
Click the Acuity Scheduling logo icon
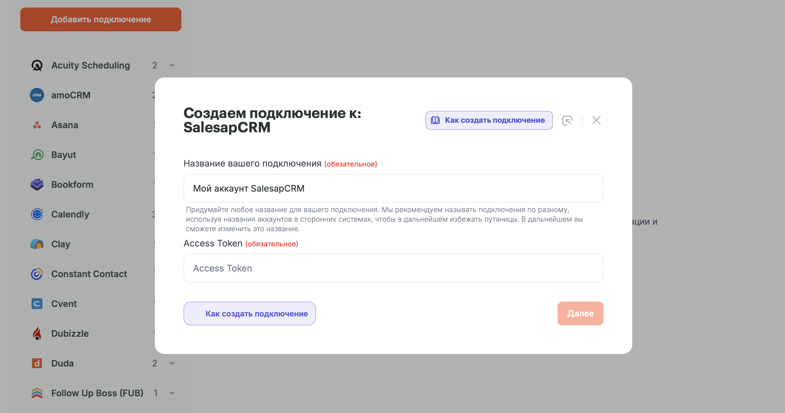[37, 66]
